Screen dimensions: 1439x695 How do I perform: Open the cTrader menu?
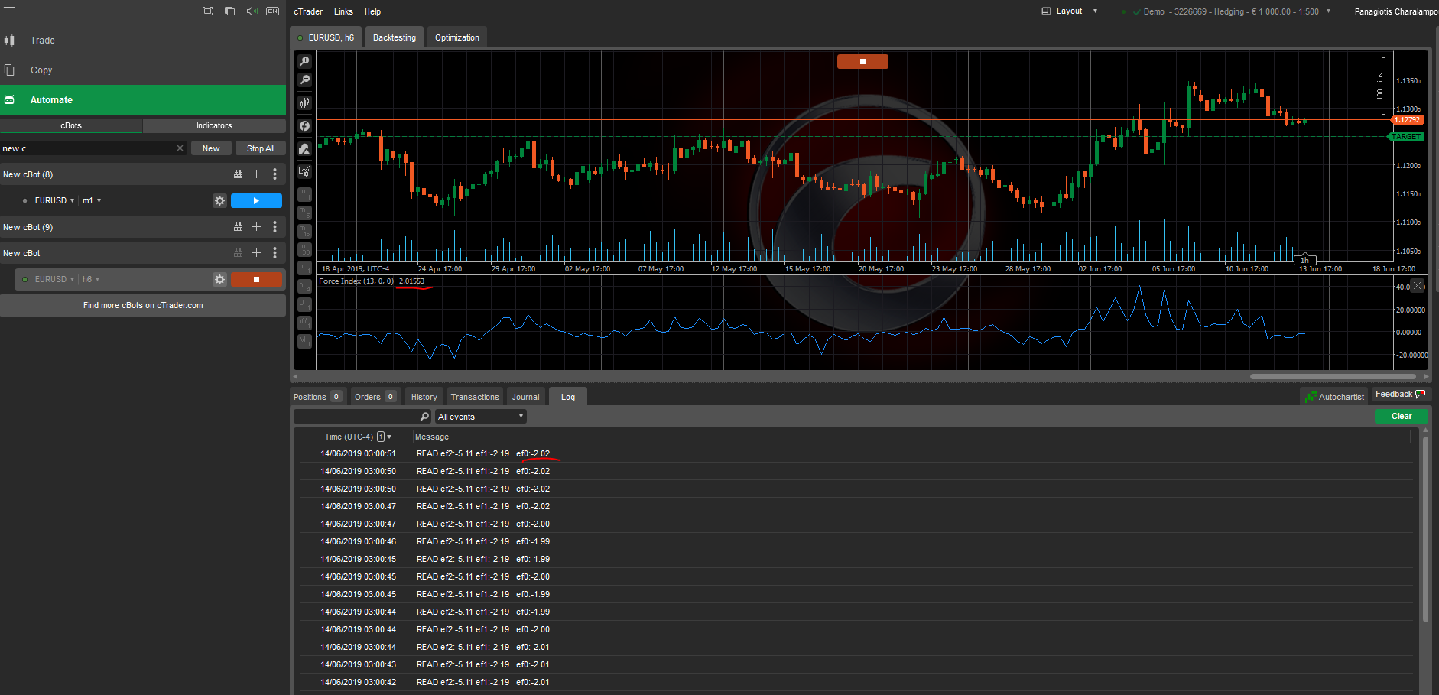coord(308,11)
